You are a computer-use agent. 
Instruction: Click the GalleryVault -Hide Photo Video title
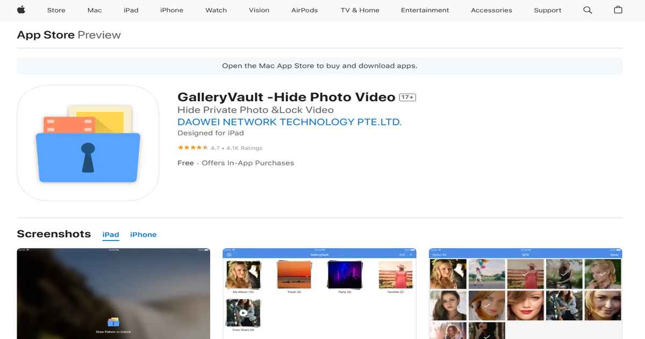(286, 97)
